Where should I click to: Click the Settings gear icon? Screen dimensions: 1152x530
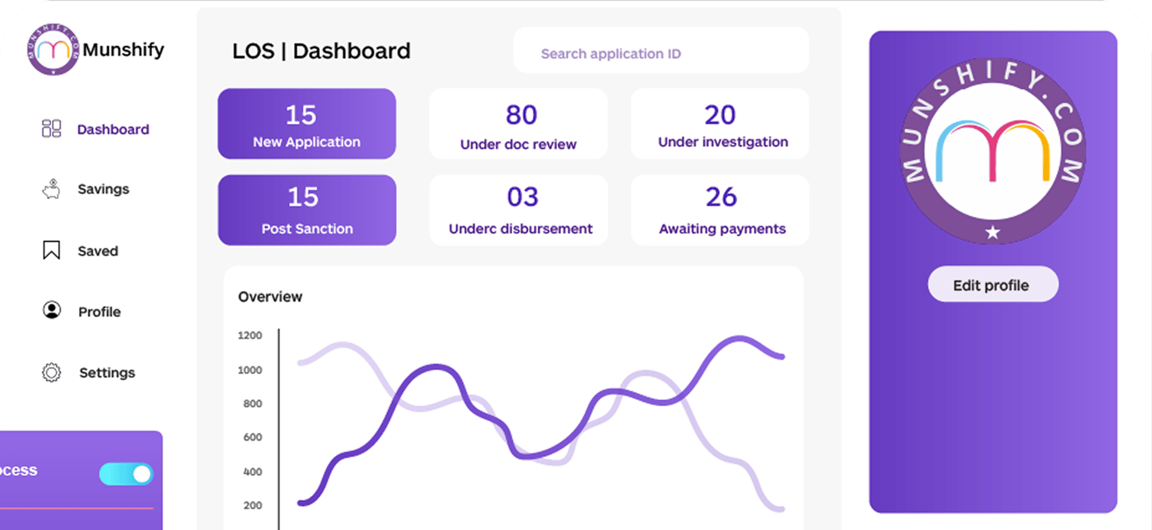click(x=52, y=372)
